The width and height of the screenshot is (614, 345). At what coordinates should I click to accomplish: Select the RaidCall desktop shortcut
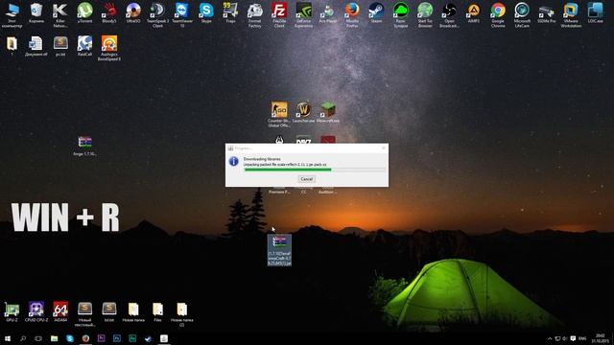click(84, 46)
